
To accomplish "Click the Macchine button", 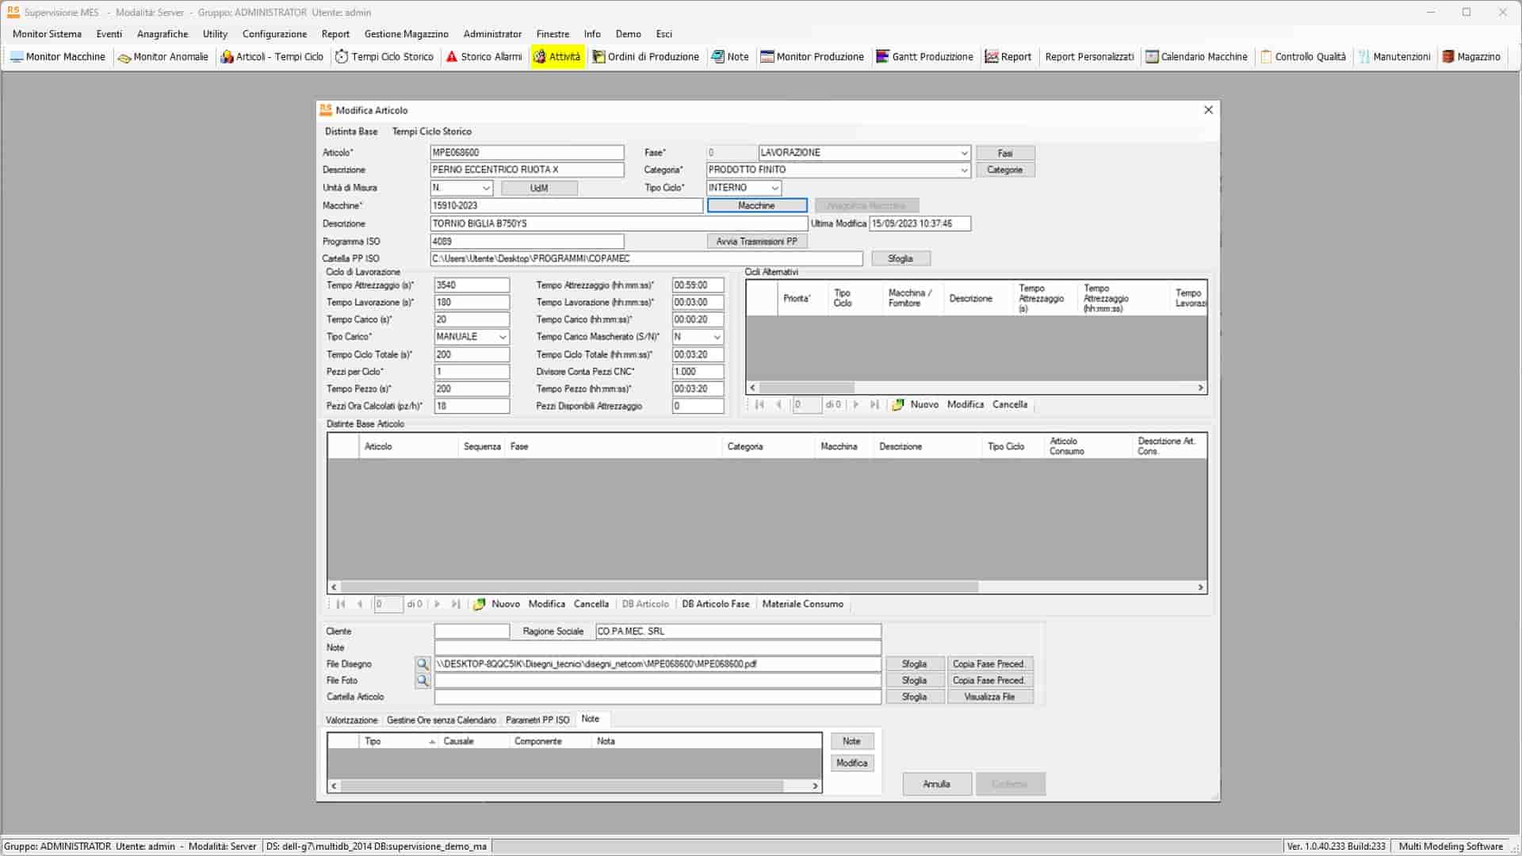I will click(x=756, y=206).
